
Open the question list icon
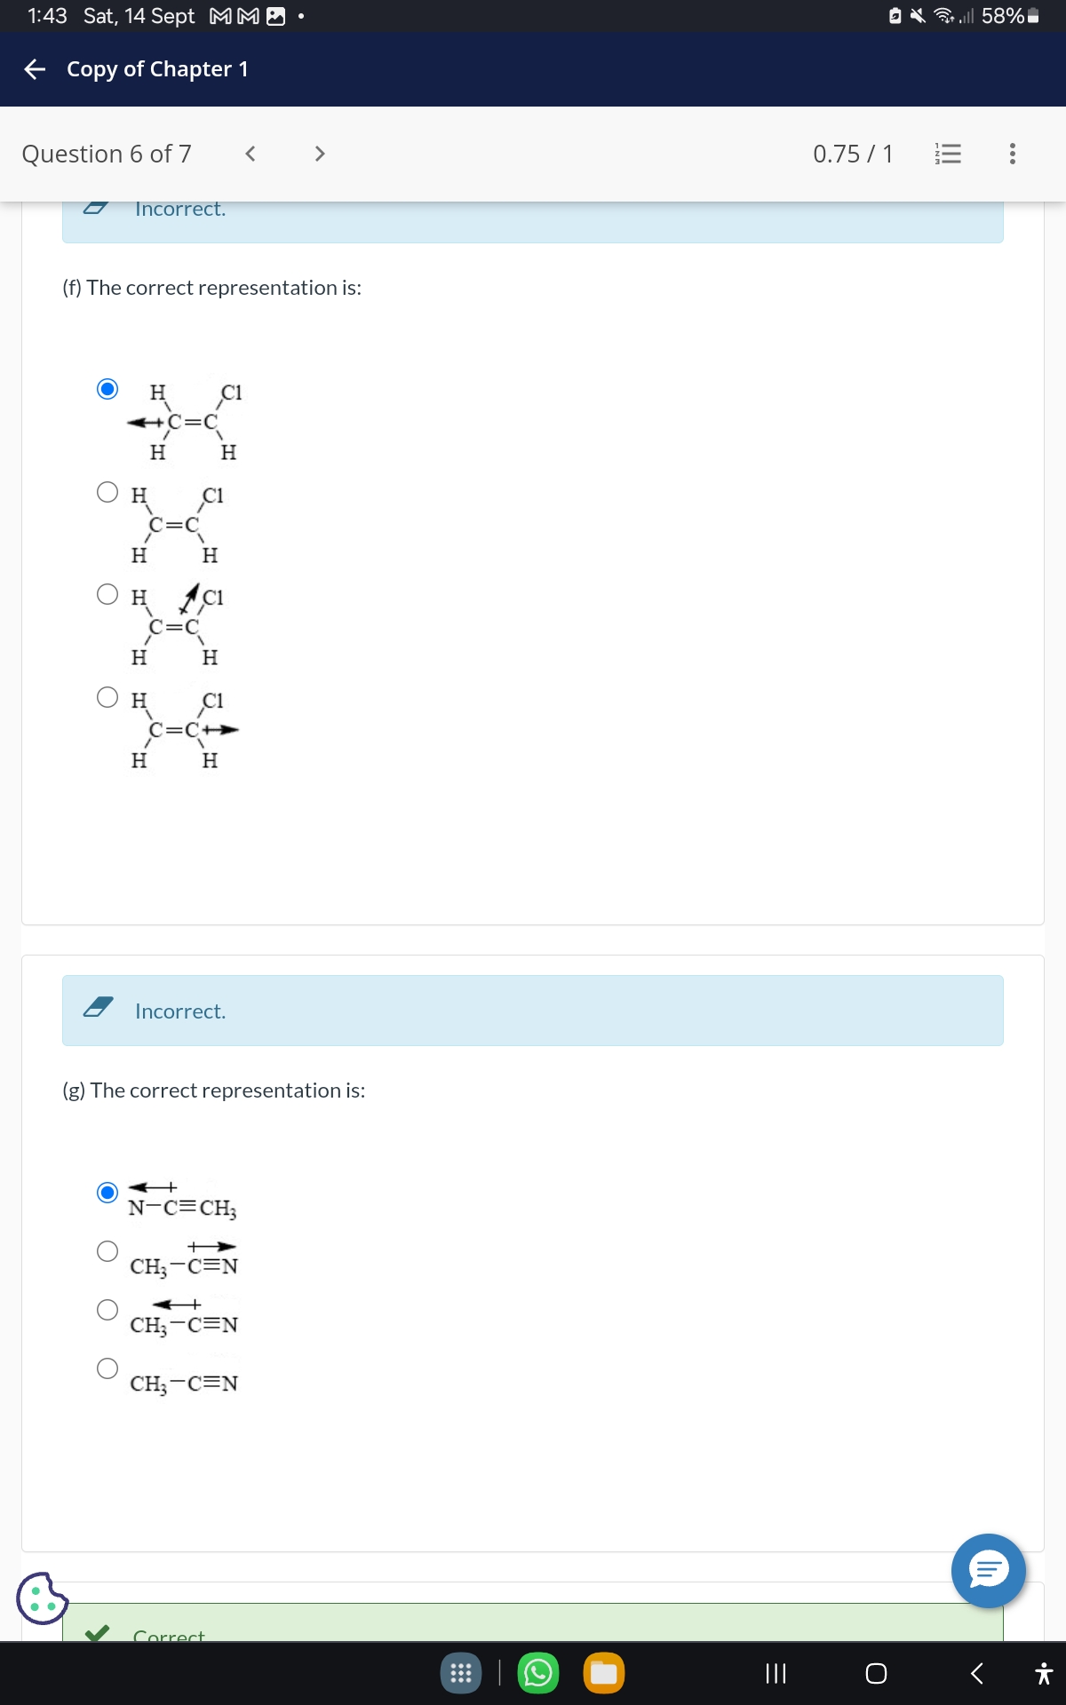tap(945, 154)
